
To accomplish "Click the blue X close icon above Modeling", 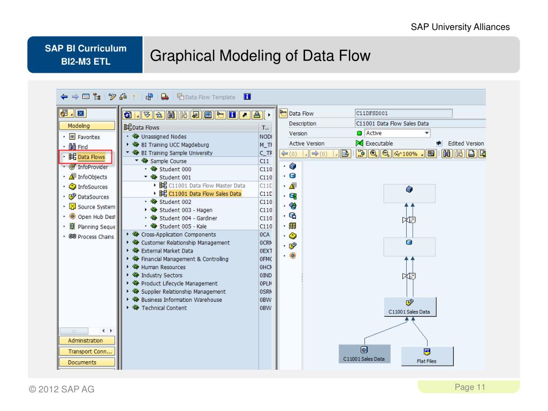I will click(x=81, y=113).
